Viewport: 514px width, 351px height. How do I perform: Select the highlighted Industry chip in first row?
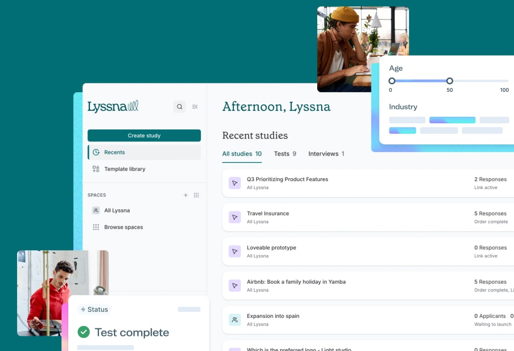pos(452,120)
